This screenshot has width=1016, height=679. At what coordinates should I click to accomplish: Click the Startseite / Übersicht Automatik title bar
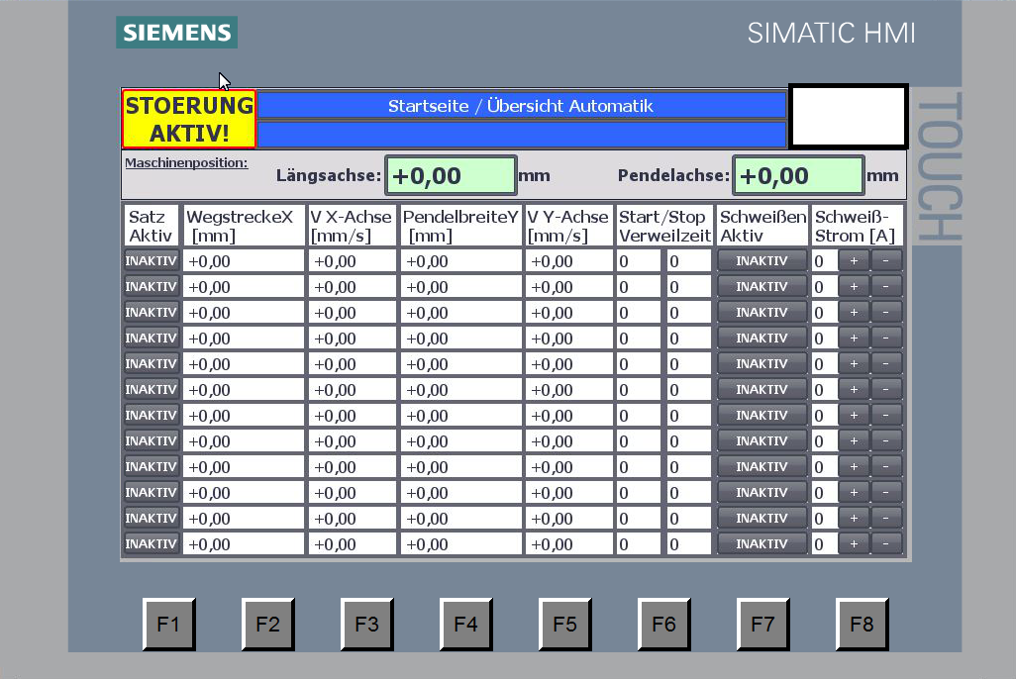click(522, 106)
